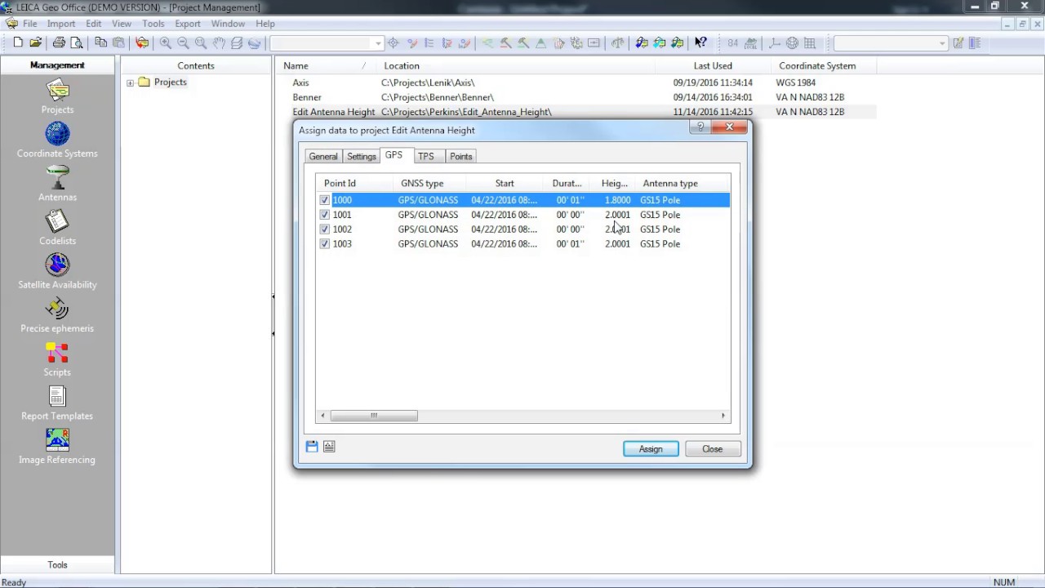Click the Close button in dialog
Image resolution: width=1045 pixels, height=588 pixels.
712,449
